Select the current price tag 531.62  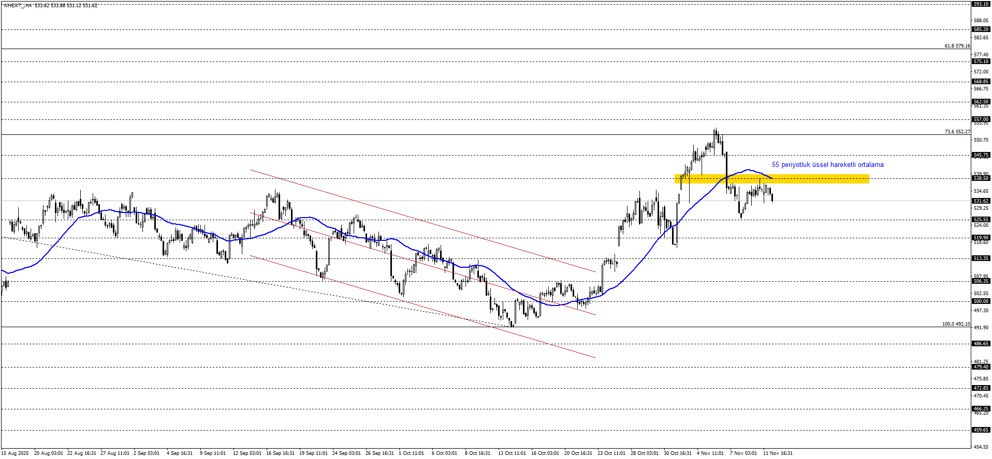click(981, 201)
